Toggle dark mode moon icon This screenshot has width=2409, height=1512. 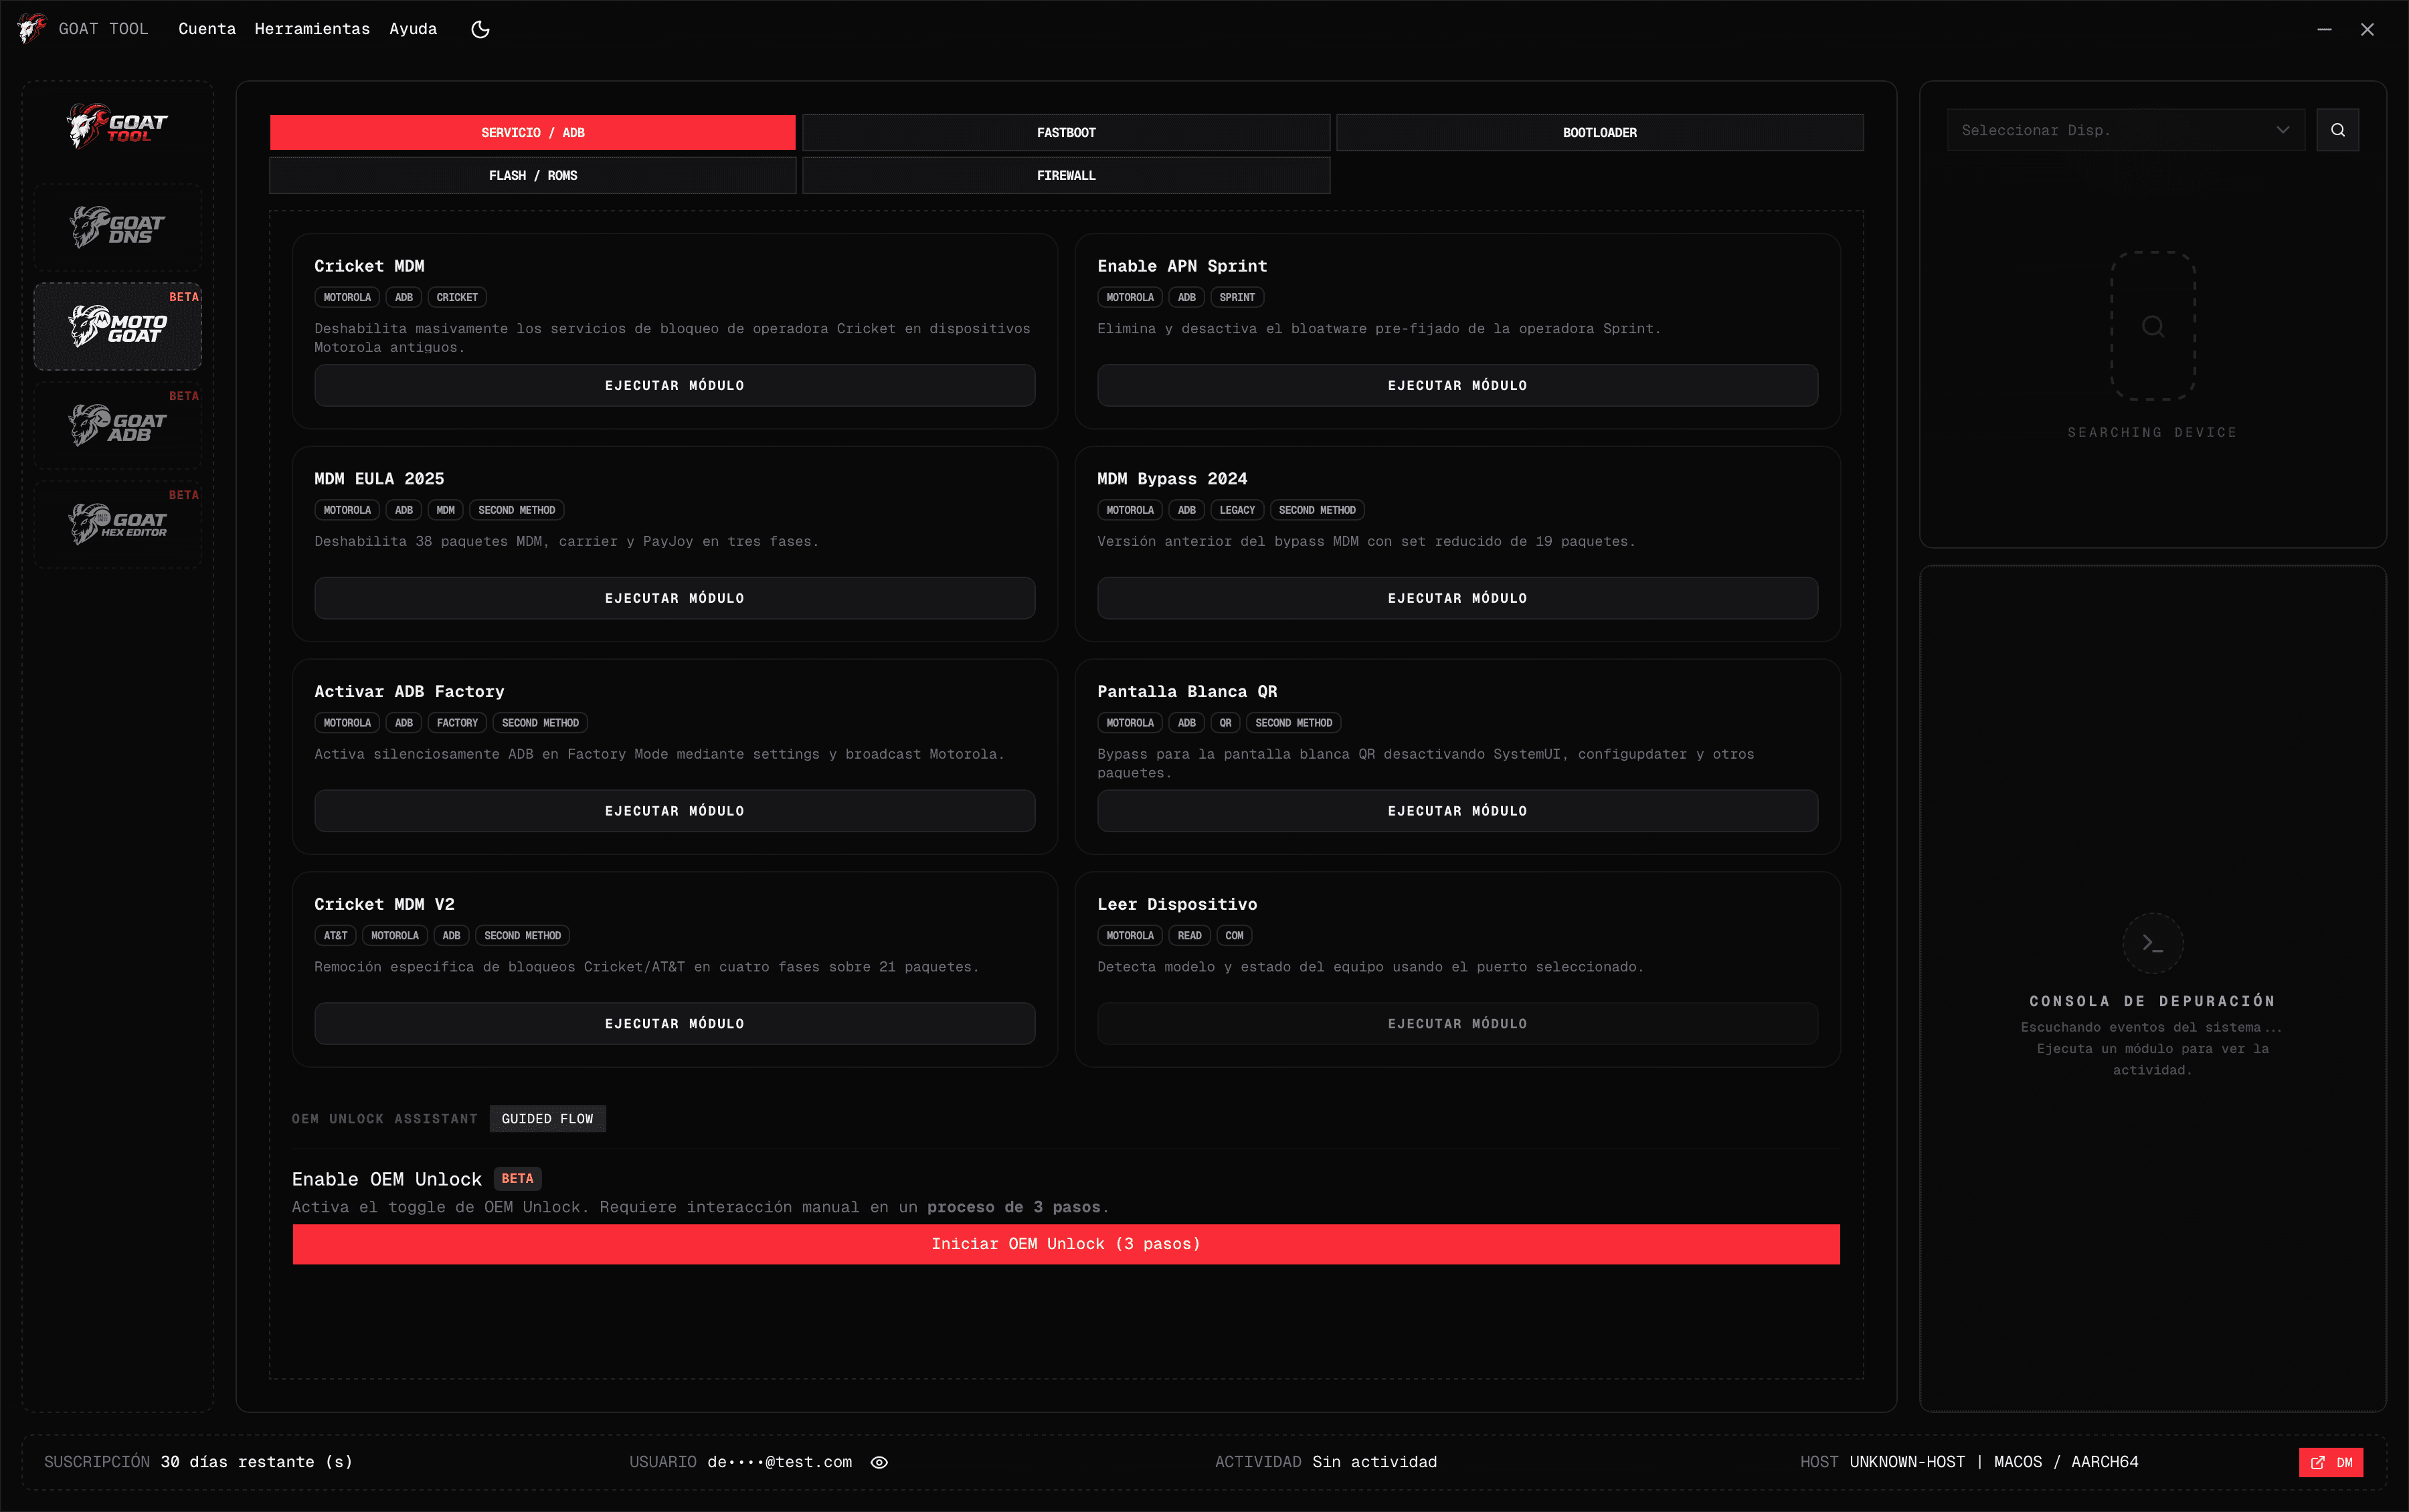[480, 29]
